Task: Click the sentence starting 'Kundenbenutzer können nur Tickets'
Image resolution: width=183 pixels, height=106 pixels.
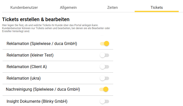Action: (56, 28)
